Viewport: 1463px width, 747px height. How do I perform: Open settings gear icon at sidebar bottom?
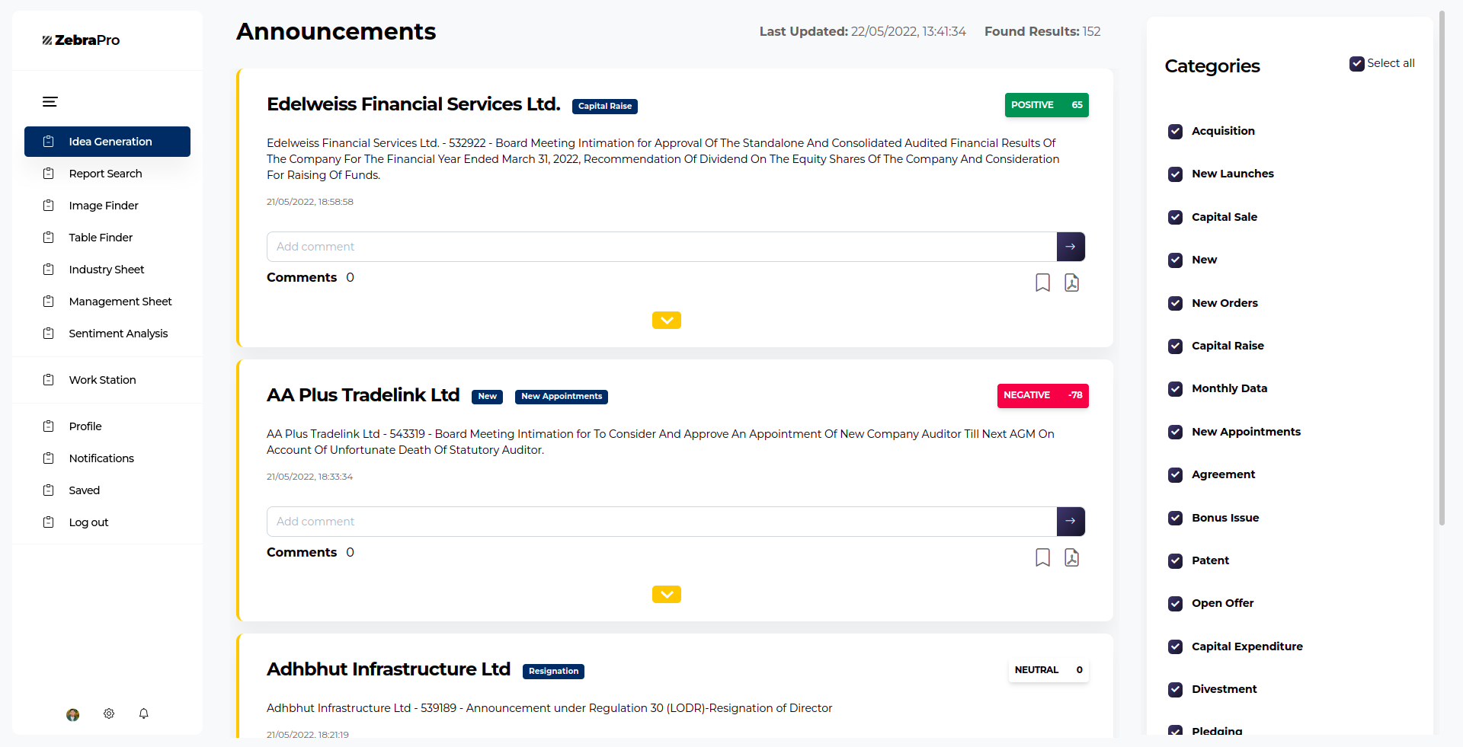point(109,713)
